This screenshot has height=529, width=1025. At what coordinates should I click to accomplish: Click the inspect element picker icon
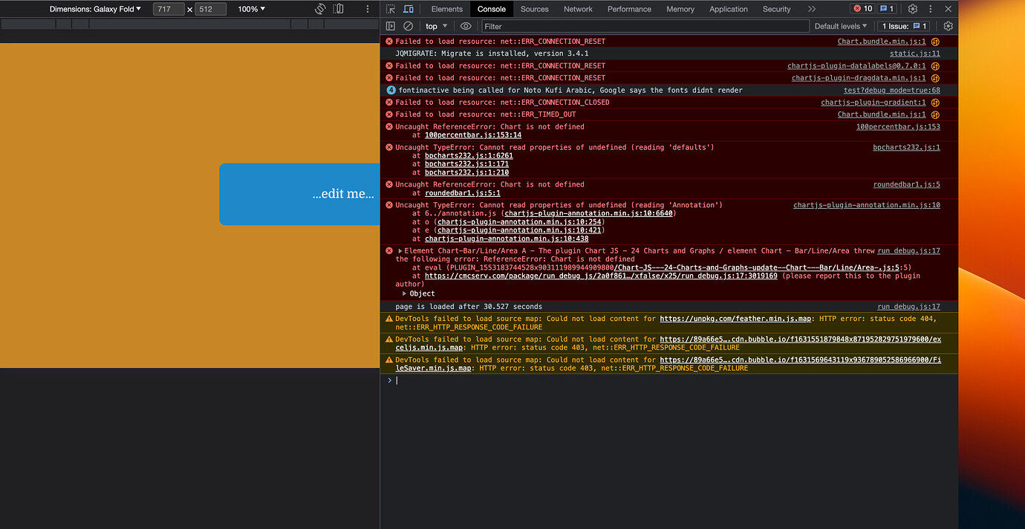tap(391, 9)
